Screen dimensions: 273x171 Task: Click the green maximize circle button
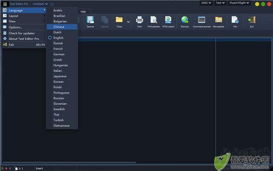263,4
